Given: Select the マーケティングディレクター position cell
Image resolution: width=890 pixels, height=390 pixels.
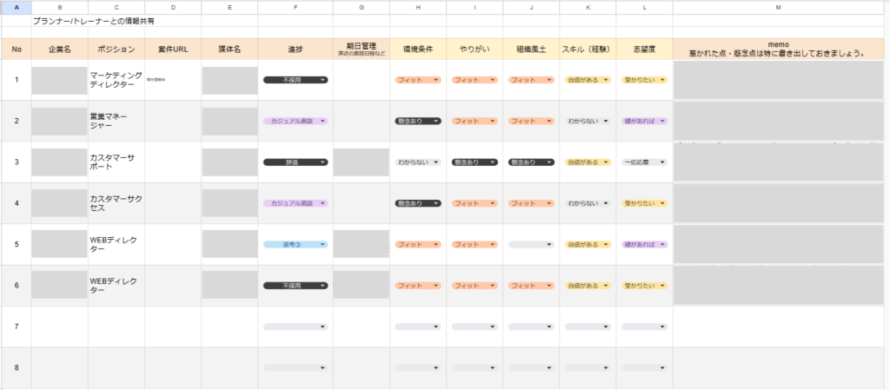Looking at the screenshot, I should point(116,80).
